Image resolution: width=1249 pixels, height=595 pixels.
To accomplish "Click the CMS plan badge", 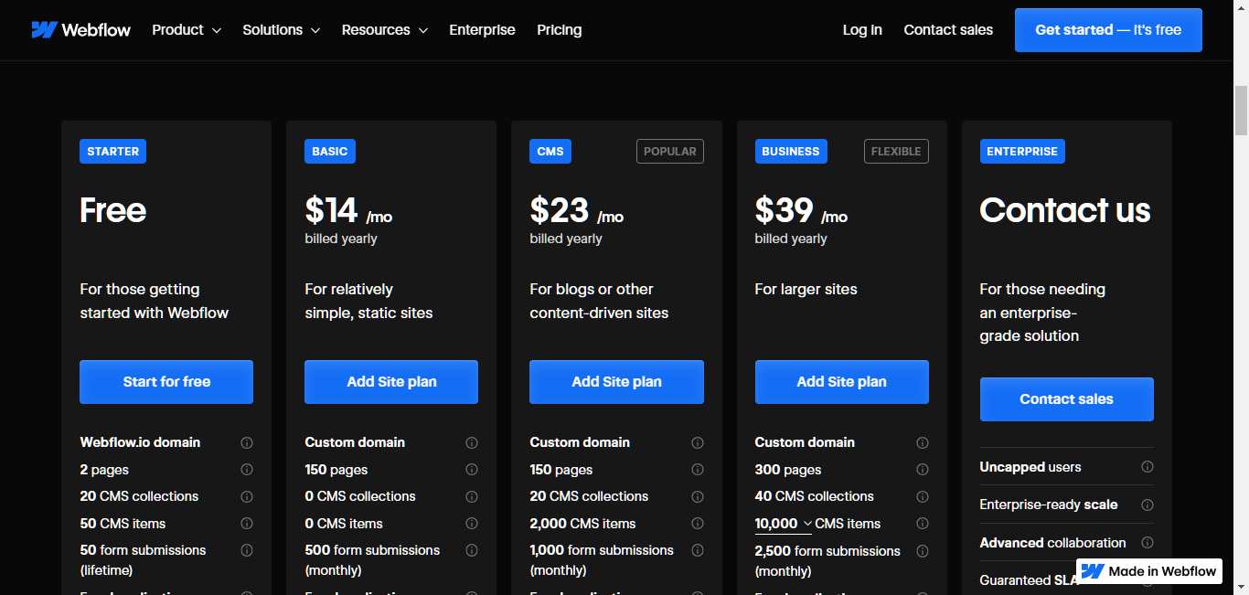I will [550, 152].
